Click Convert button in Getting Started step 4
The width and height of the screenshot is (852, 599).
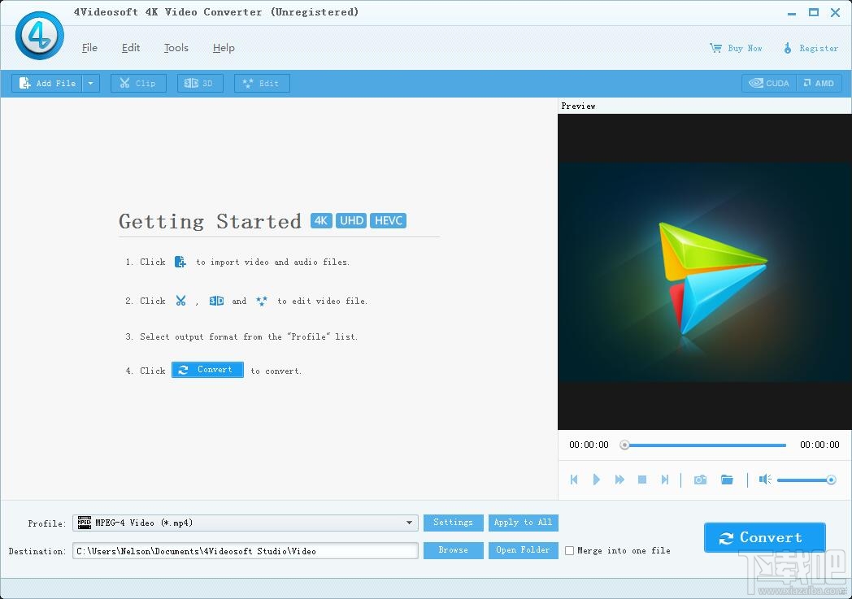(207, 369)
